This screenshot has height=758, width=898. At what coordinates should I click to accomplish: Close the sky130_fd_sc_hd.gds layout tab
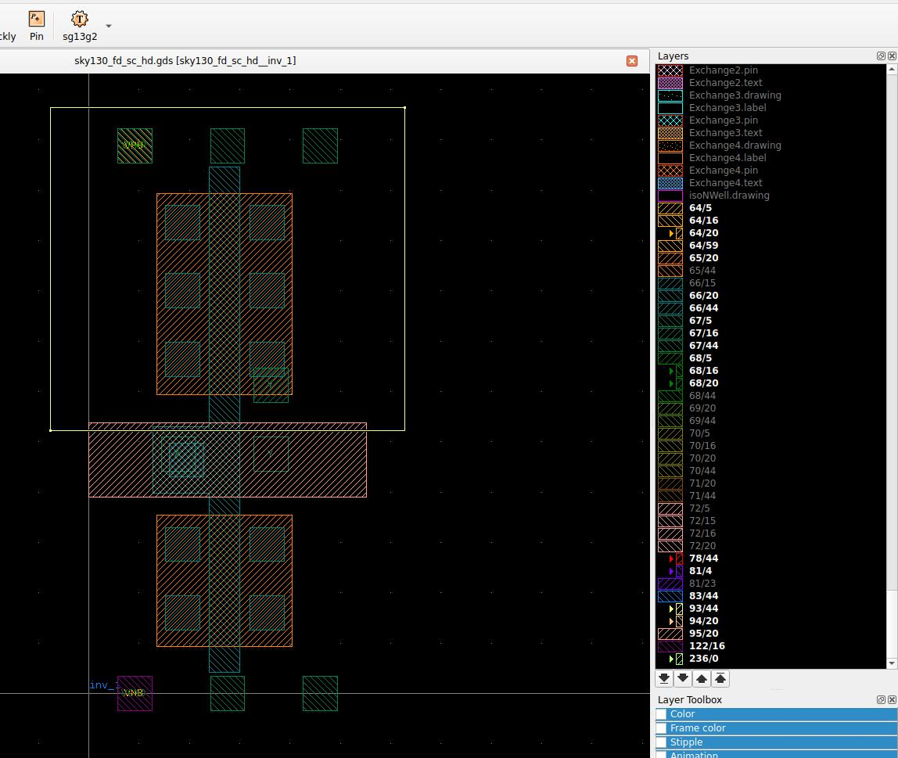click(x=632, y=61)
